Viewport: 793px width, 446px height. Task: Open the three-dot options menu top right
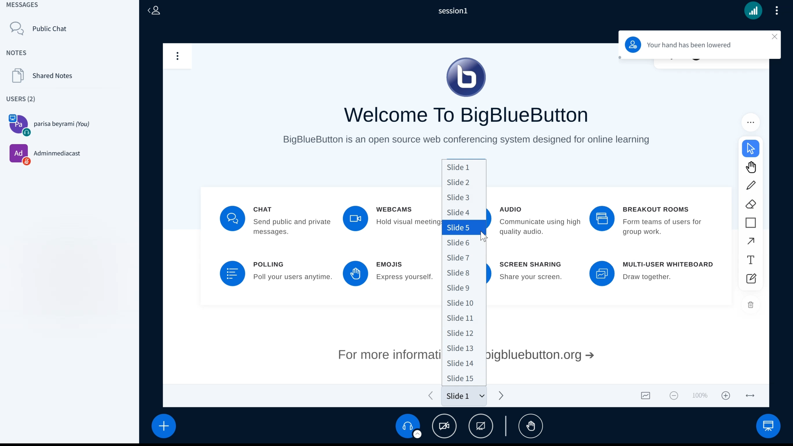pyautogui.click(x=776, y=11)
